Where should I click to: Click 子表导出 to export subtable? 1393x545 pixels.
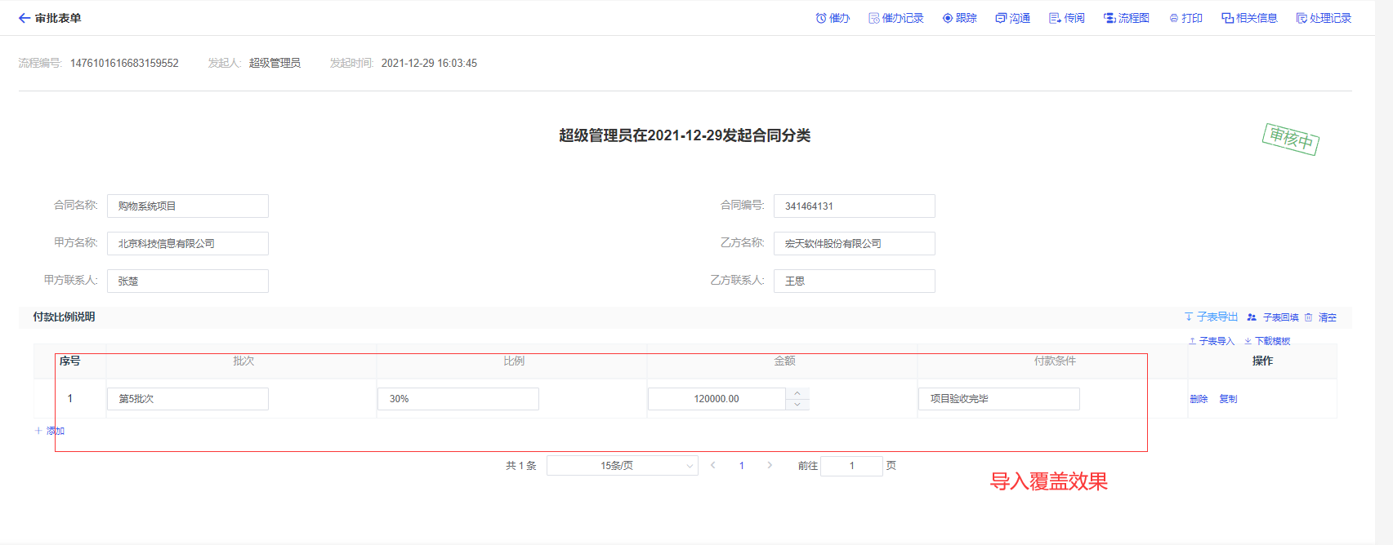point(1211,317)
